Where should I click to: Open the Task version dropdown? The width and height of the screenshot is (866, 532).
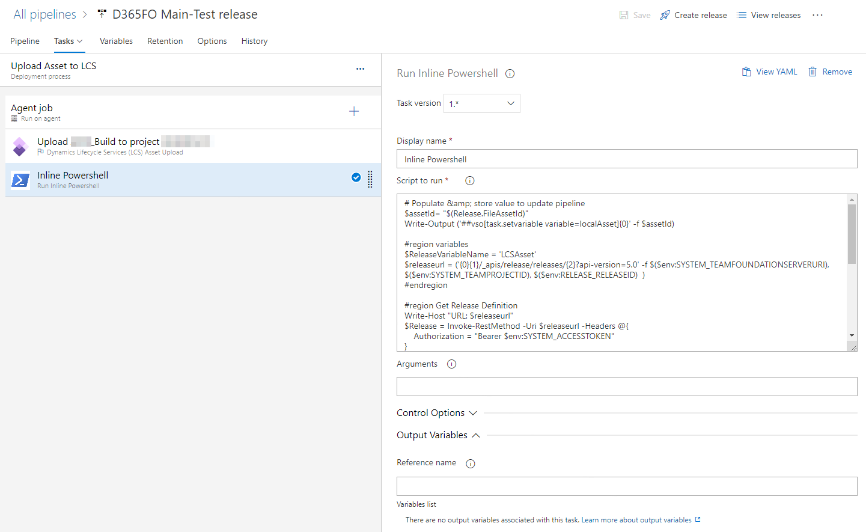pyautogui.click(x=481, y=103)
